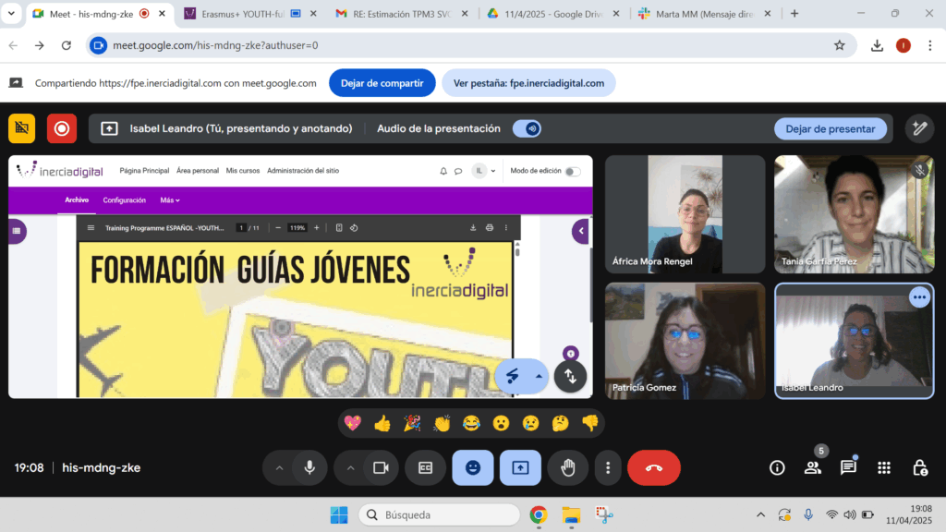
Task: Click the red hang up call button
Action: pyautogui.click(x=653, y=467)
